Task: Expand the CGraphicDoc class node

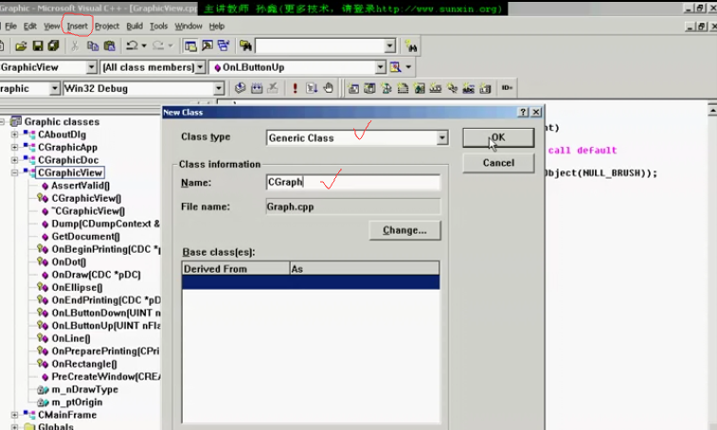Action: pyautogui.click(x=14, y=160)
